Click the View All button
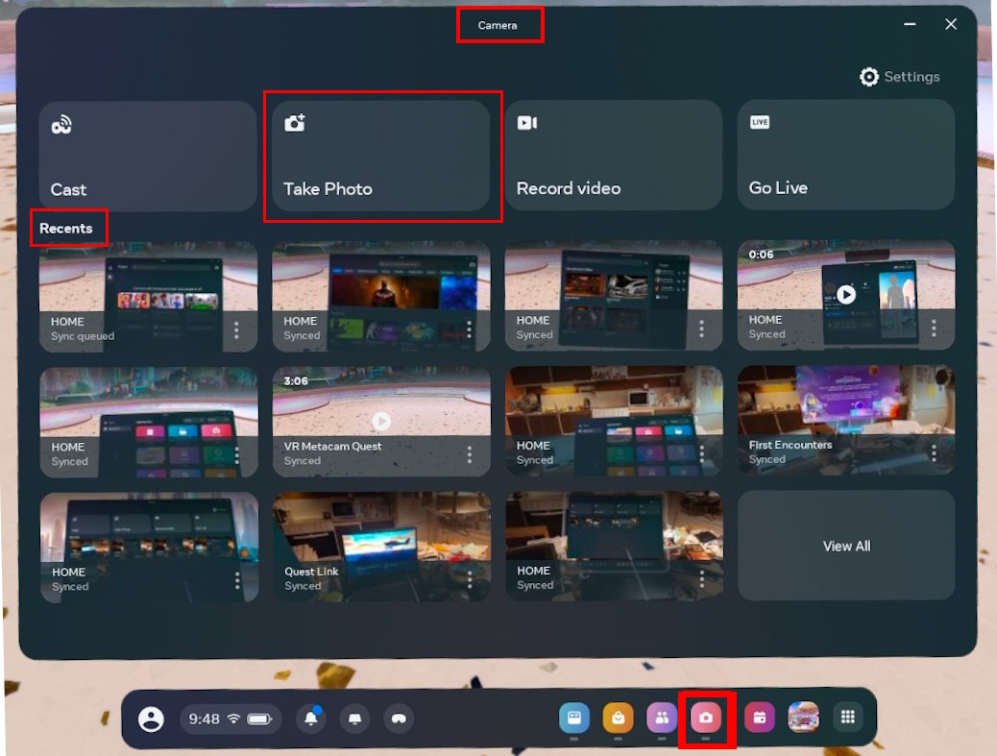997x756 pixels. click(846, 546)
